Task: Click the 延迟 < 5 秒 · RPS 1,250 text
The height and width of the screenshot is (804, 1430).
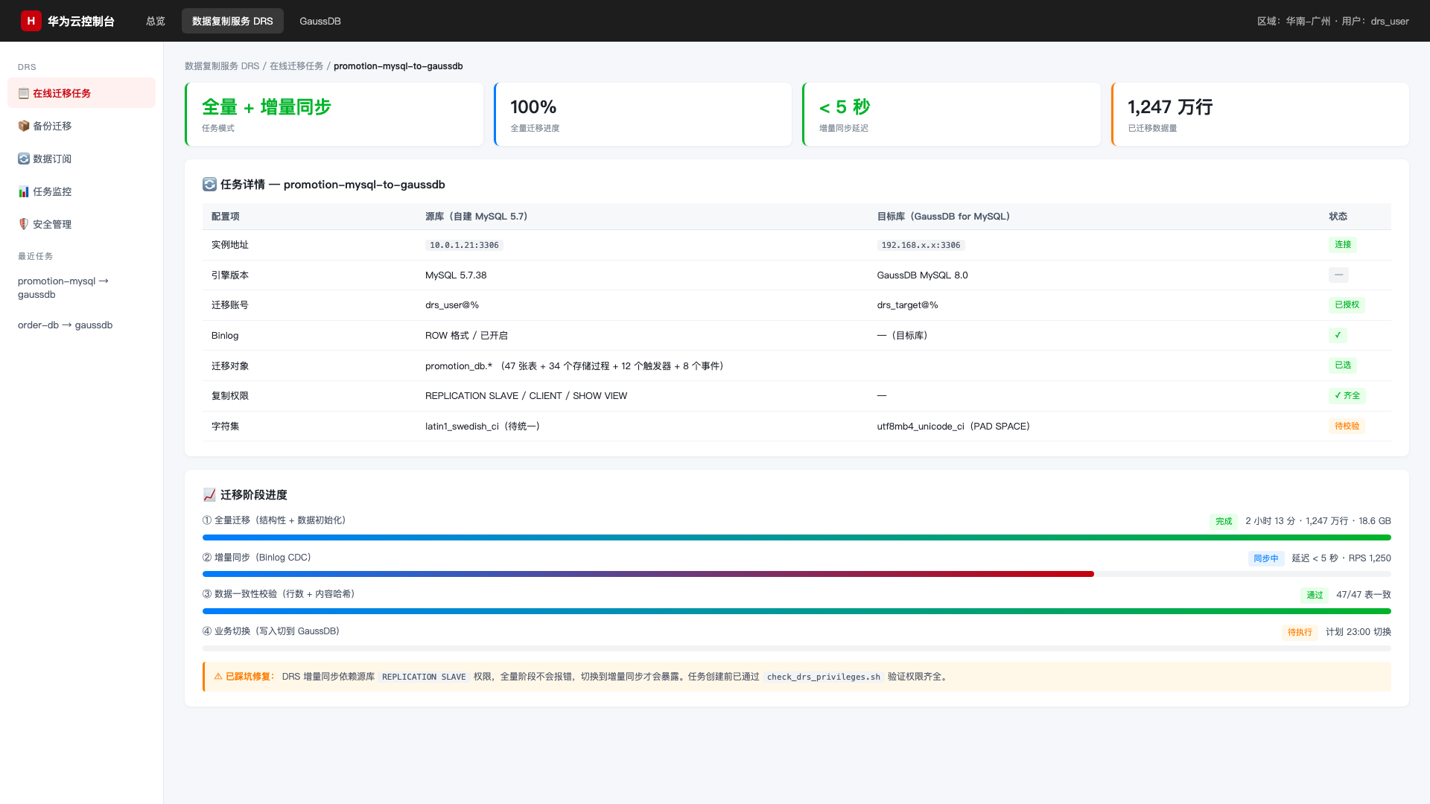Action: [1341, 558]
